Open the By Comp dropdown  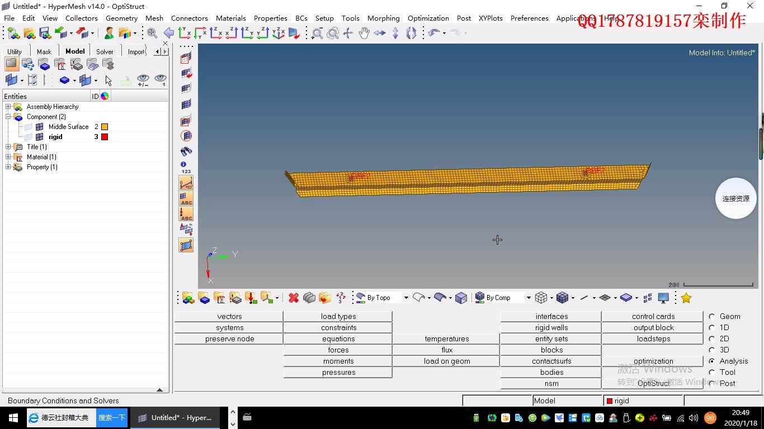[528, 298]
